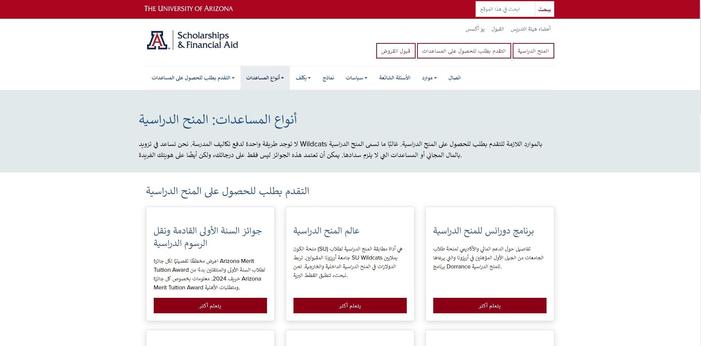Click heading التقدم بطلب للحصول على المنح الدراسية

pyautogui.click(x=228, y=191)
